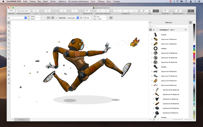Viewport: 203px width, 127px height.
Task: Open the Расширенный view mode dropdown
Action: click(x=23, y=11)
